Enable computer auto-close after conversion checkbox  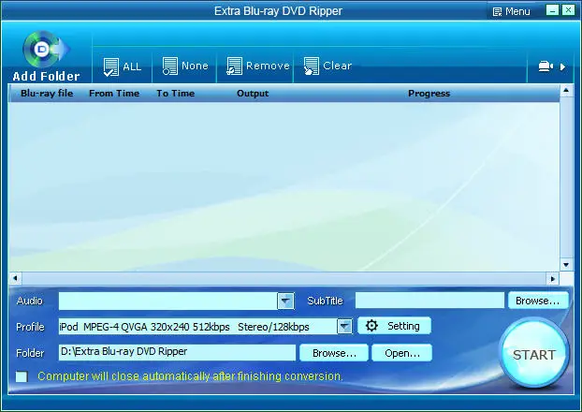(x=22, y=376)
